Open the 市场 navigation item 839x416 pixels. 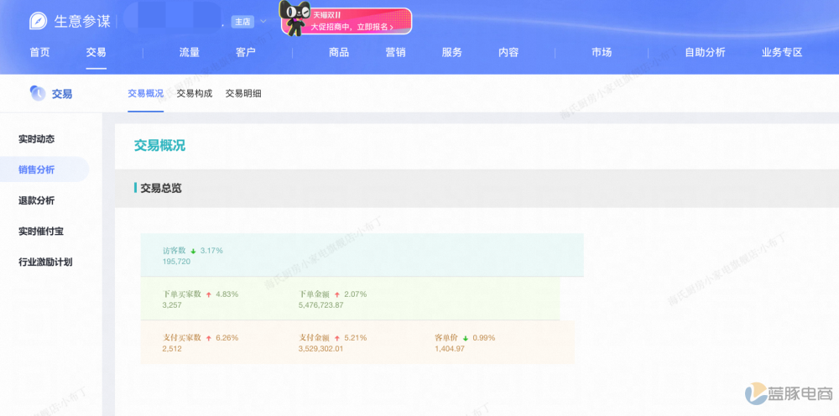click(602, 52)
